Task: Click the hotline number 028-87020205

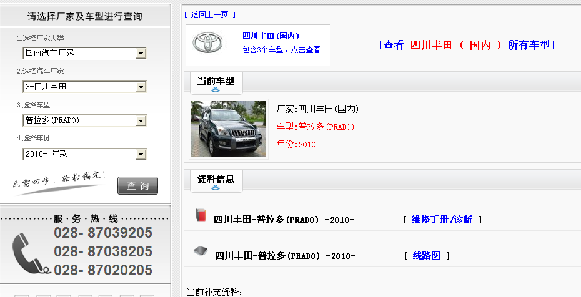Action: pos(103,270)
